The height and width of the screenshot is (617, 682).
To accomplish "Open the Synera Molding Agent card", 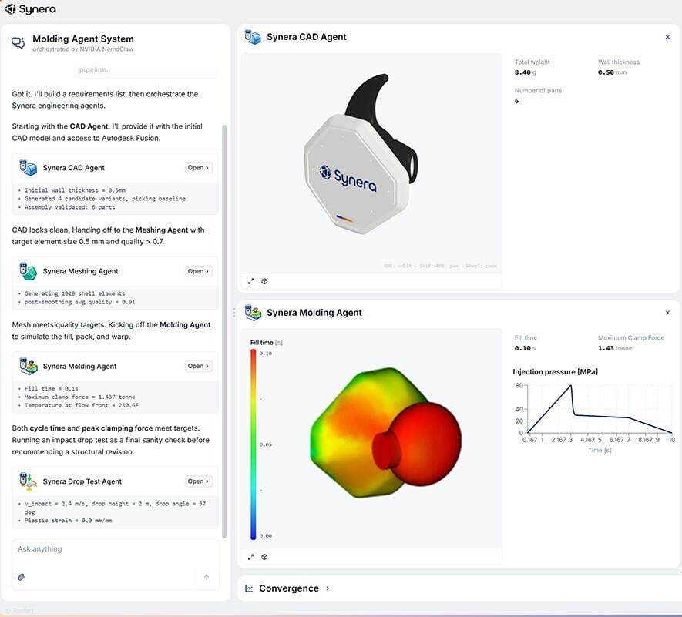I will point(198,366).
